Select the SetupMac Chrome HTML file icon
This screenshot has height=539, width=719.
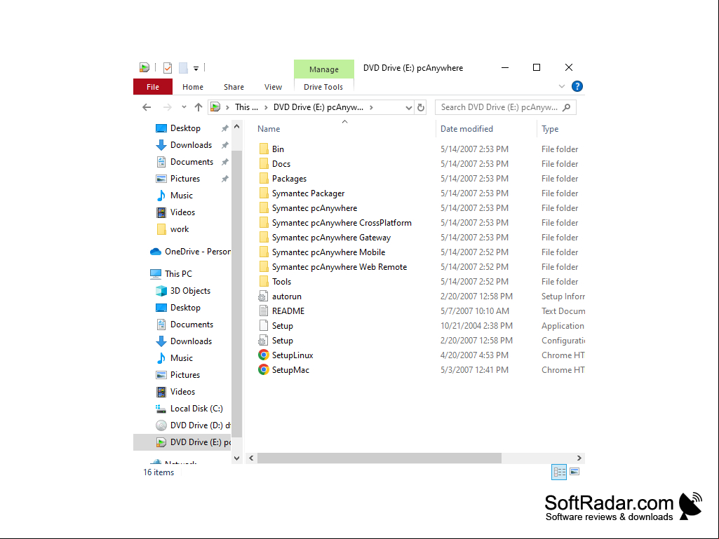(x=264, y=370)
